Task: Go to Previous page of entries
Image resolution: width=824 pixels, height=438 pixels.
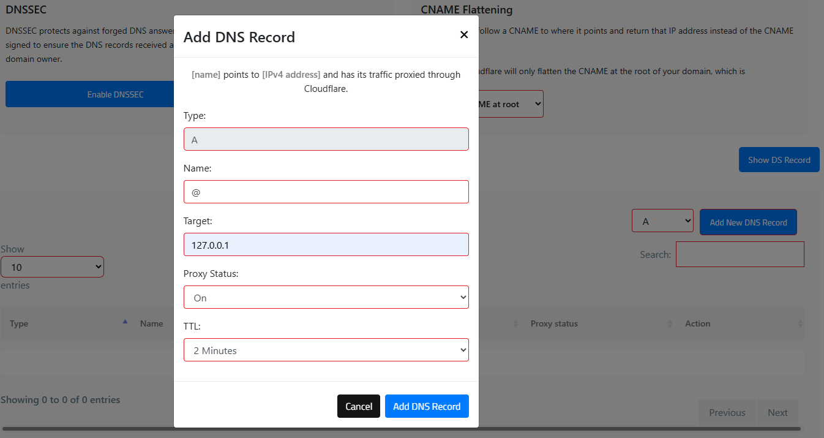Action: click(727, 412)
